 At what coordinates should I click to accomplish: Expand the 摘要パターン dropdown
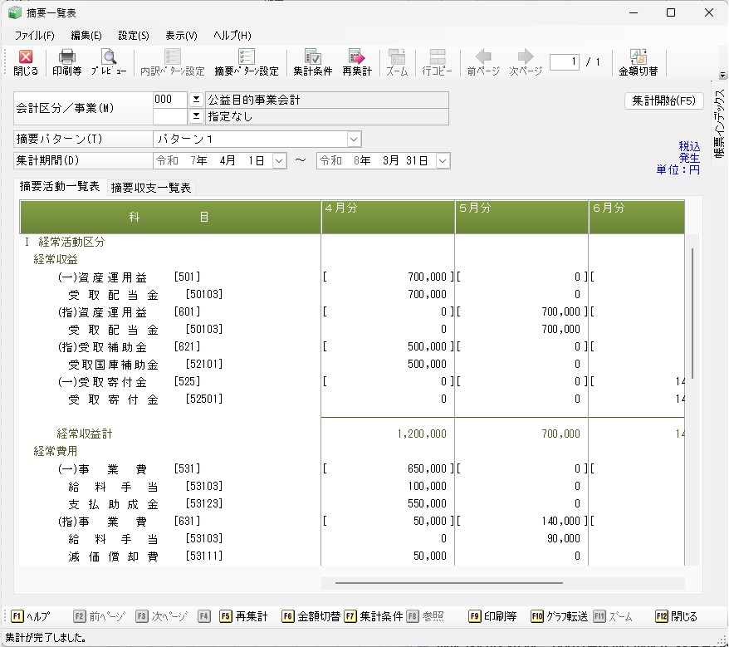[355, 139]
